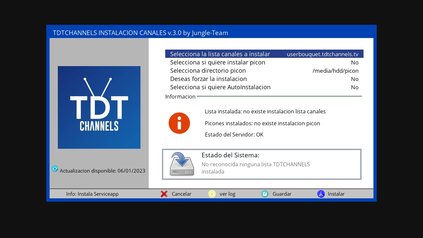The height and width of the screenshot is (238, 423).
Task: Select the 'Deseas forzar la instalacion' row
Action: (209, 79)
